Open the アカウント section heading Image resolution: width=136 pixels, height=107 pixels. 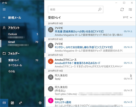pyautogui.click(x=14, y=28)
